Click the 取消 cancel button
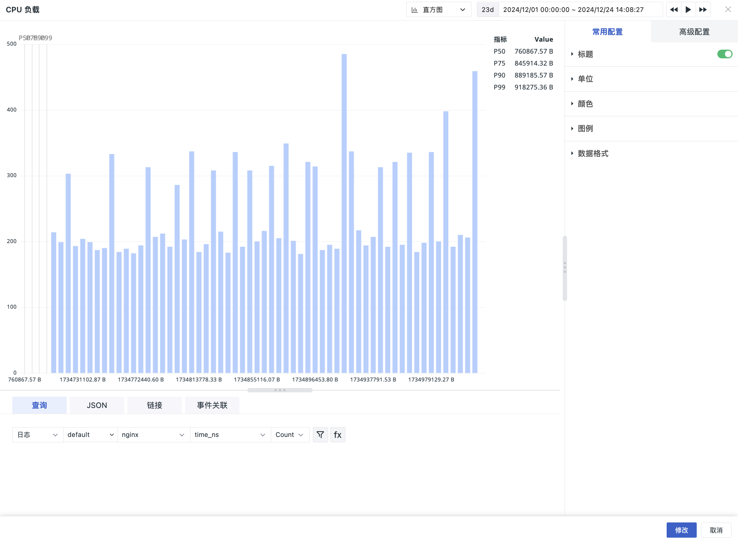This screenshot has height=542, width=738. click(x=716, y=530)
